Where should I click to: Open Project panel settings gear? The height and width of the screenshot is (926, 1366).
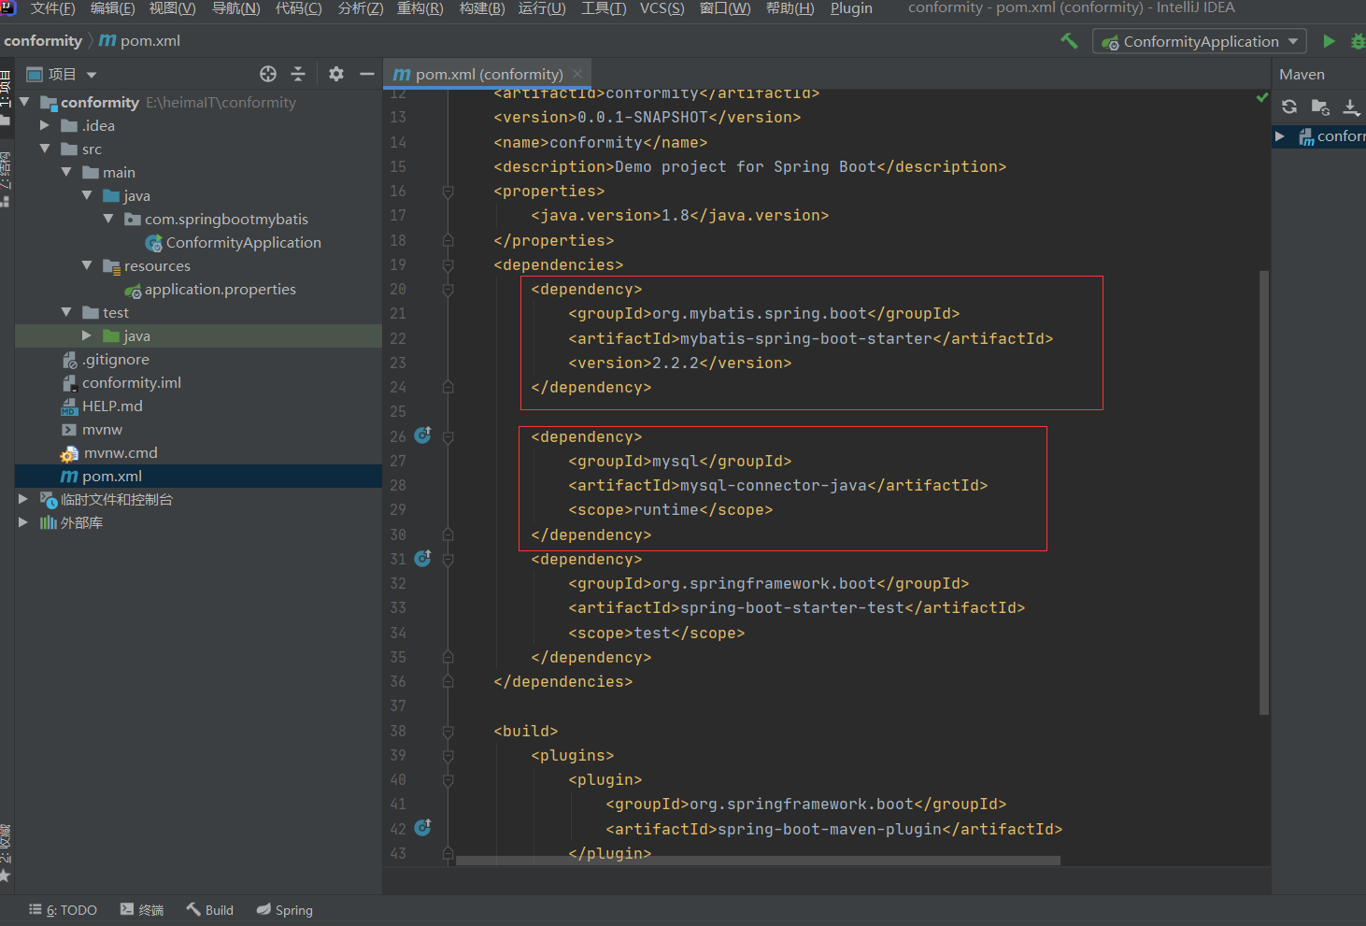[336, 74]
